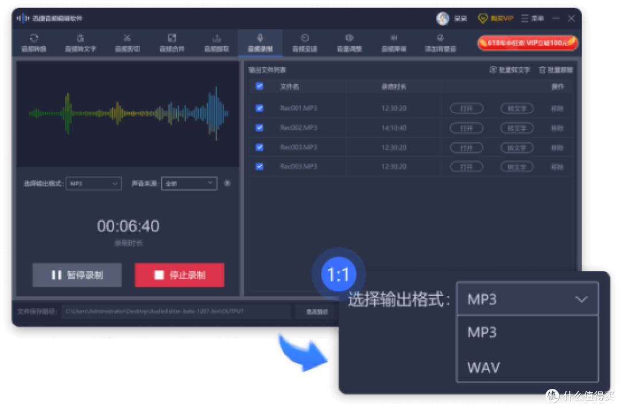Go to the 音频合并 tab

coord(172,43)
